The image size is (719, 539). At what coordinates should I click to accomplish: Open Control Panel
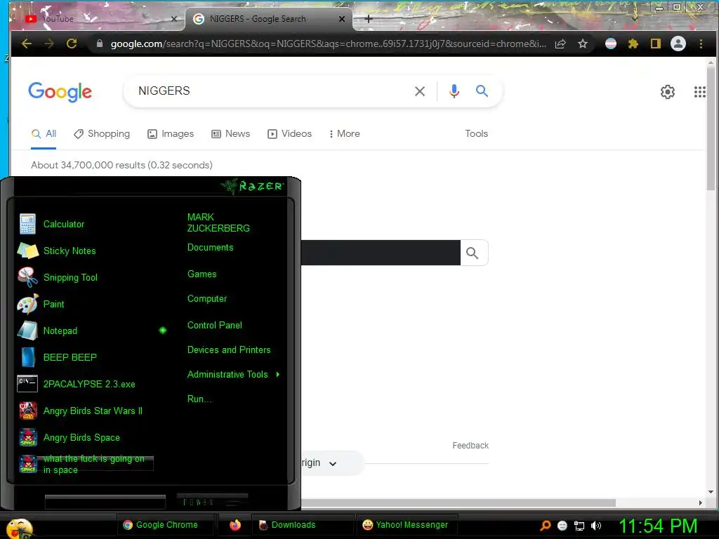point(215,326)
